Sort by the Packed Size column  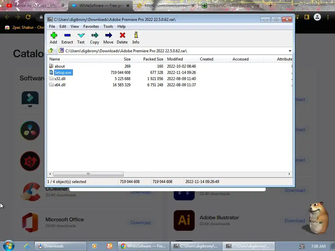[149, 59]
